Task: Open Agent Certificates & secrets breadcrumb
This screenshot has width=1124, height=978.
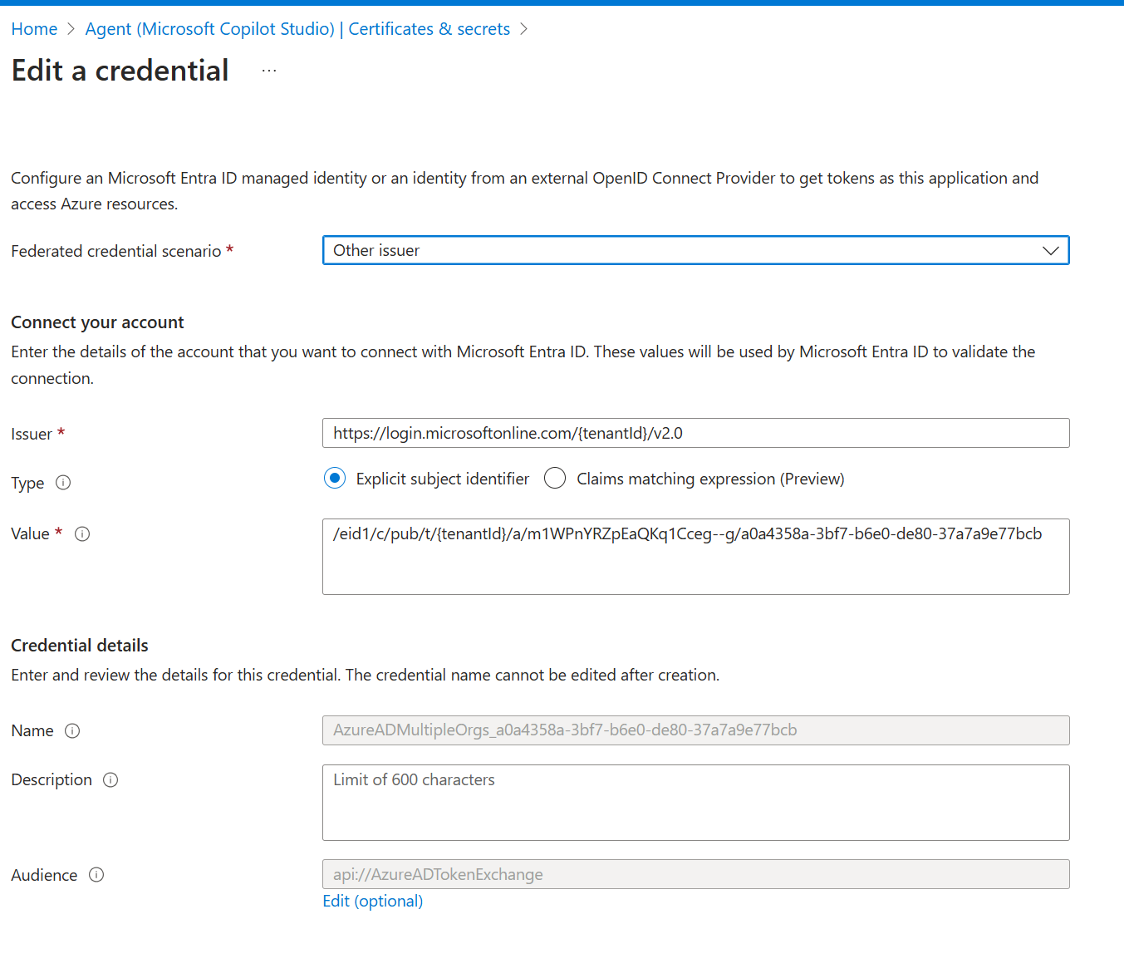Action: (297, 29)
